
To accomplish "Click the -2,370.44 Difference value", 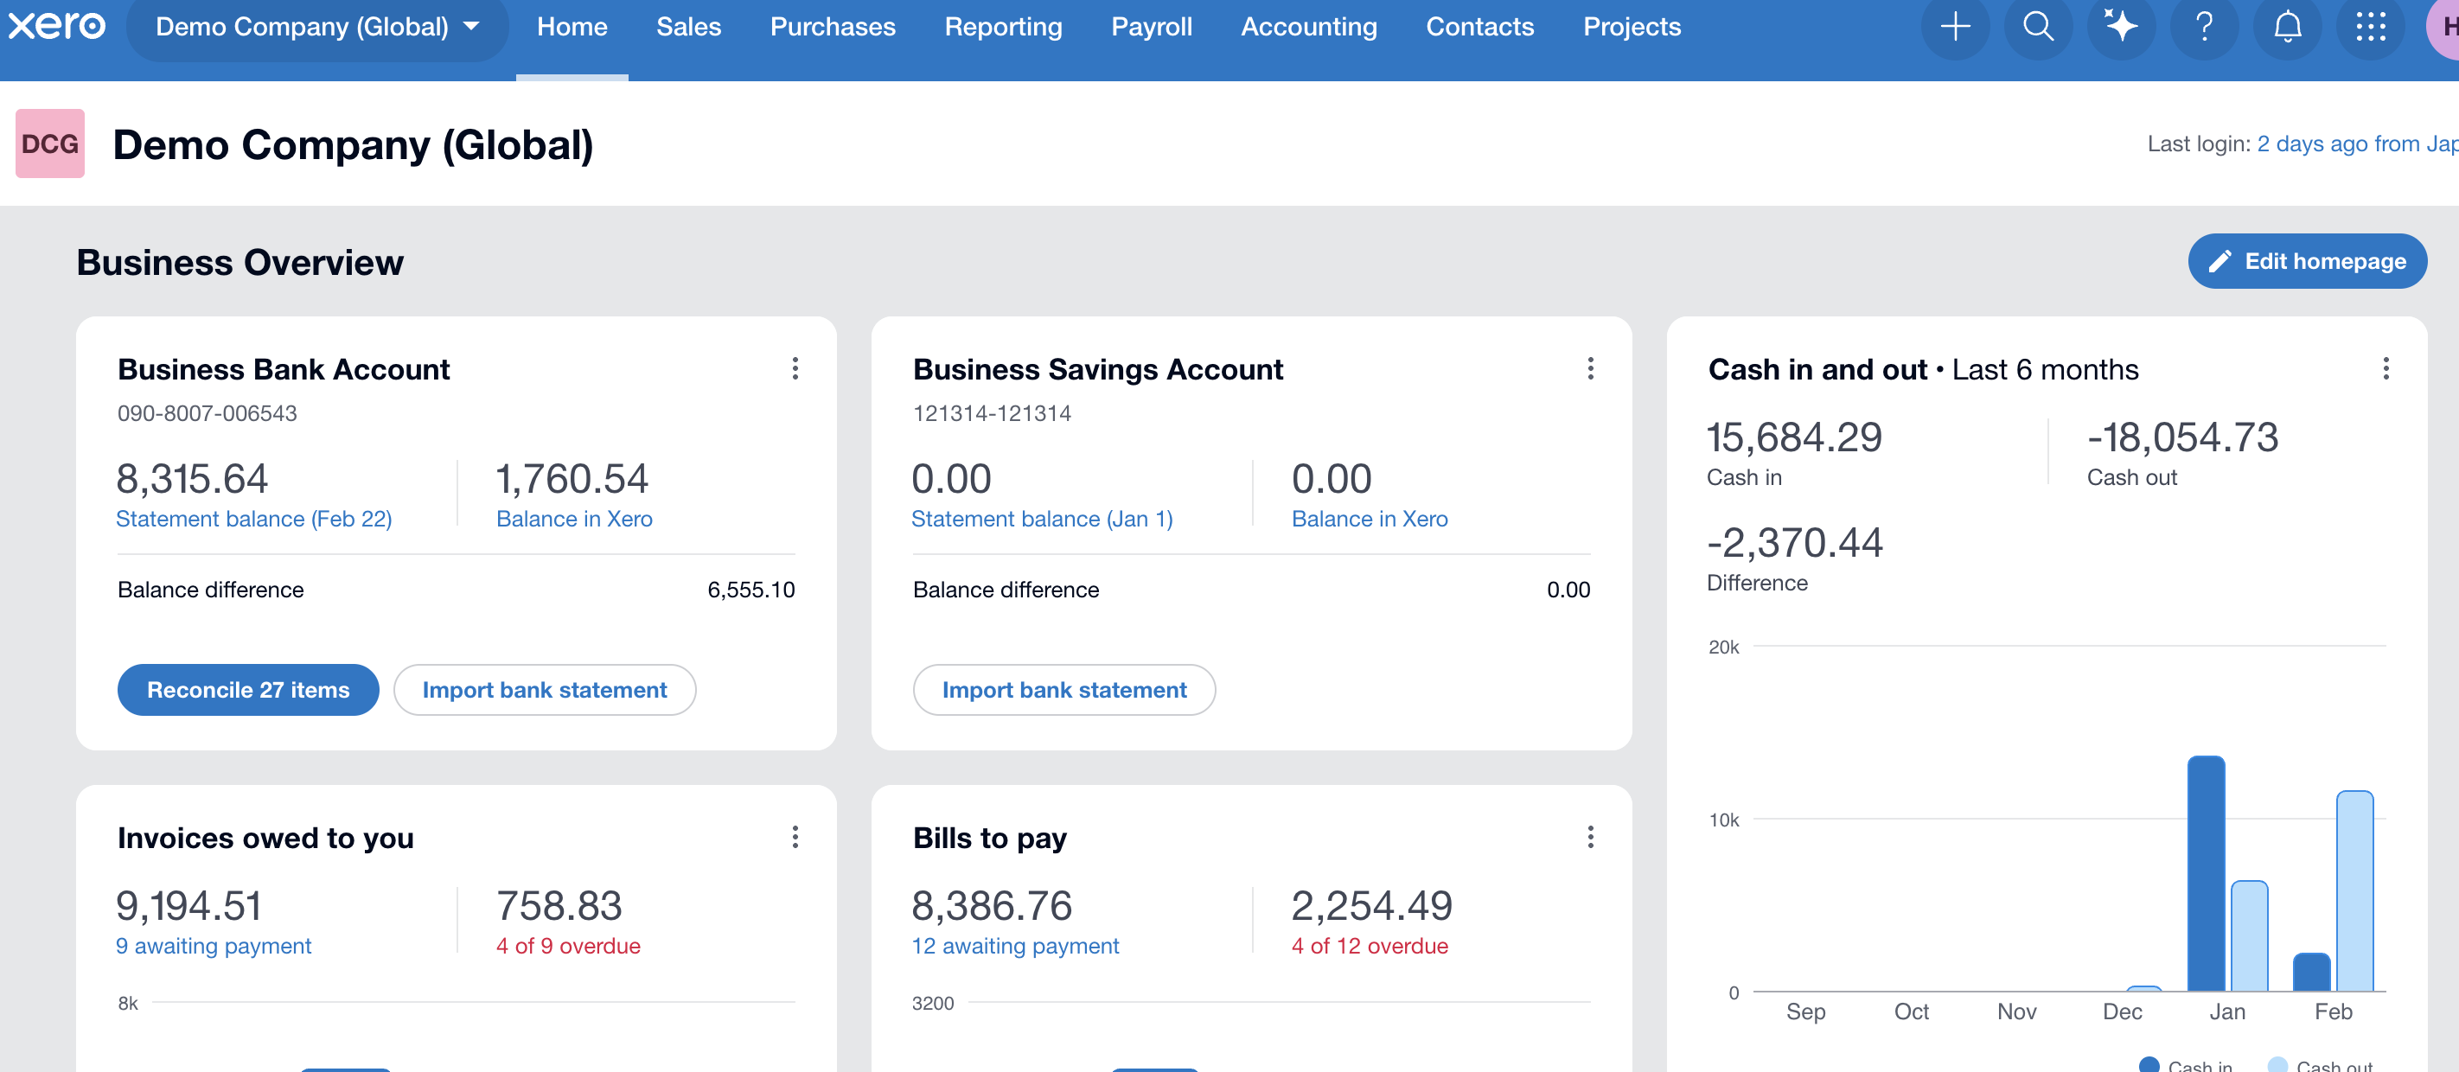I will pyautogui.click(x=1795, y=542).
